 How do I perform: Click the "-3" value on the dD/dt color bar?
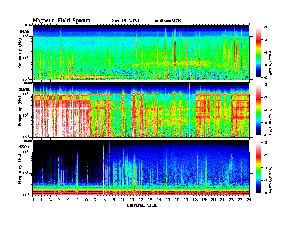coord(265,97)
